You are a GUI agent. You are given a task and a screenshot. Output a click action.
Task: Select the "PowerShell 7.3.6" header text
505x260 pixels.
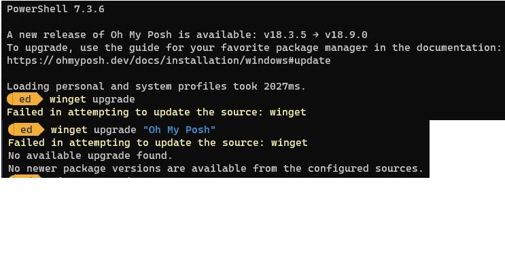56,9
